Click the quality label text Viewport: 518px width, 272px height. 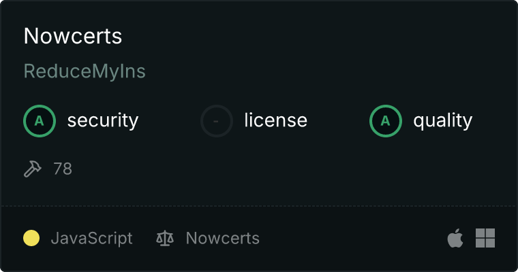[443, 121]
